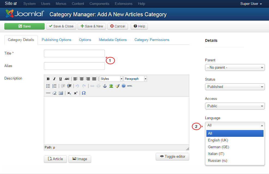
Task: Edit HTML source in editor
Action: coord(130,86)
